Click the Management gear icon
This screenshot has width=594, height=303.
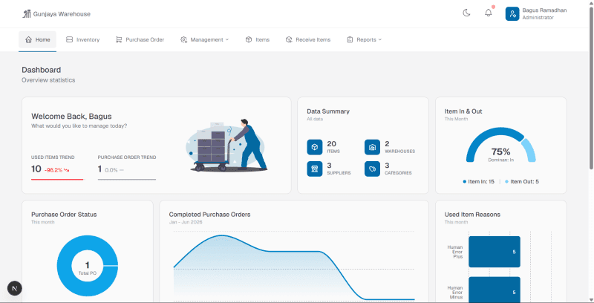(183, 40)
